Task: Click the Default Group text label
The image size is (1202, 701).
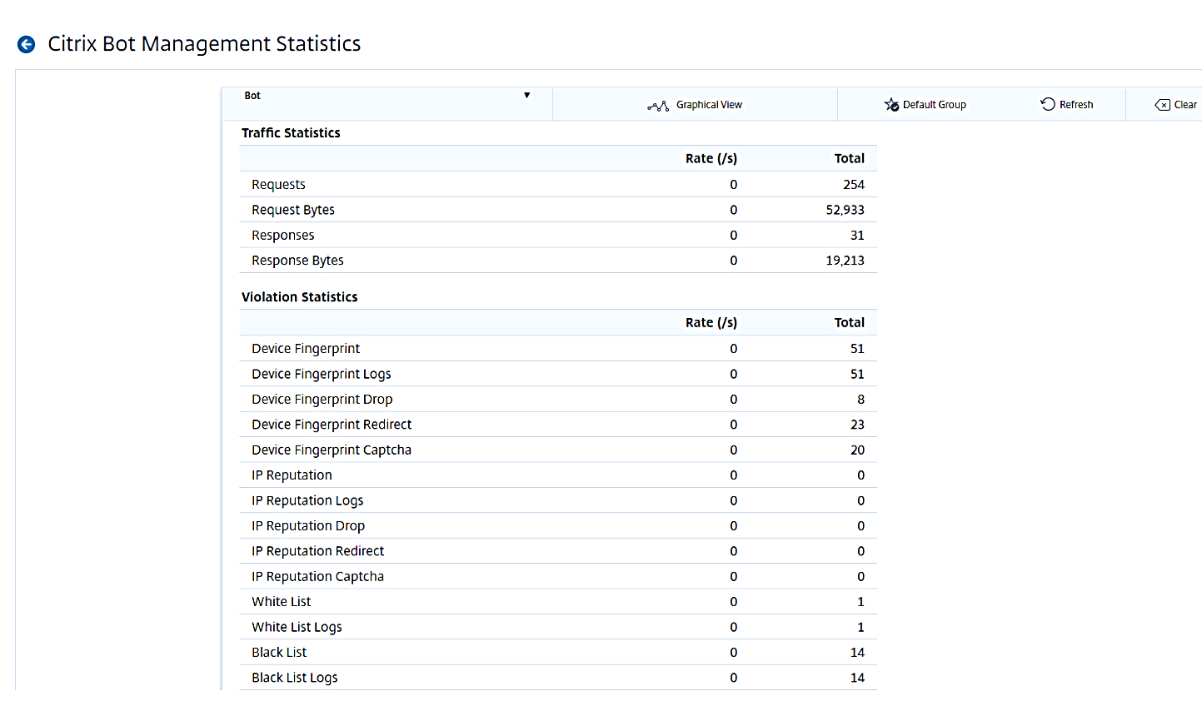Action: click(934, 105)
